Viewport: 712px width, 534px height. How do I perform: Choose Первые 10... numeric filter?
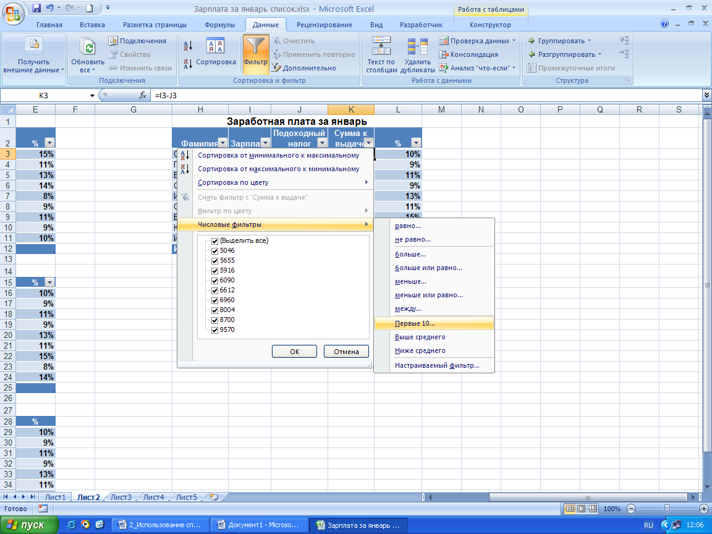(434, 323)
